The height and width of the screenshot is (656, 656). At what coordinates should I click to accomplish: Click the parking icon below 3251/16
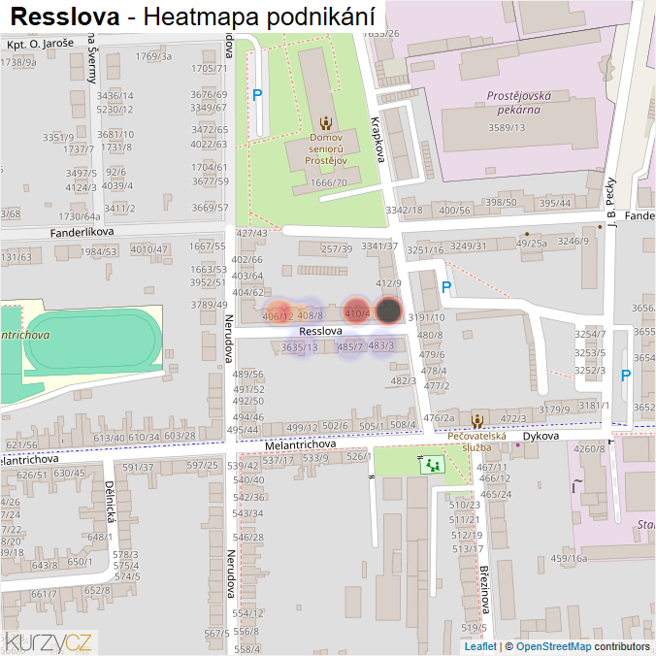pos(446,287)
